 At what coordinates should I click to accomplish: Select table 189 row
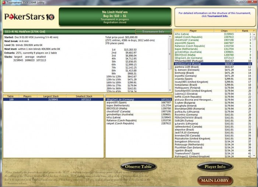point(53,100)
